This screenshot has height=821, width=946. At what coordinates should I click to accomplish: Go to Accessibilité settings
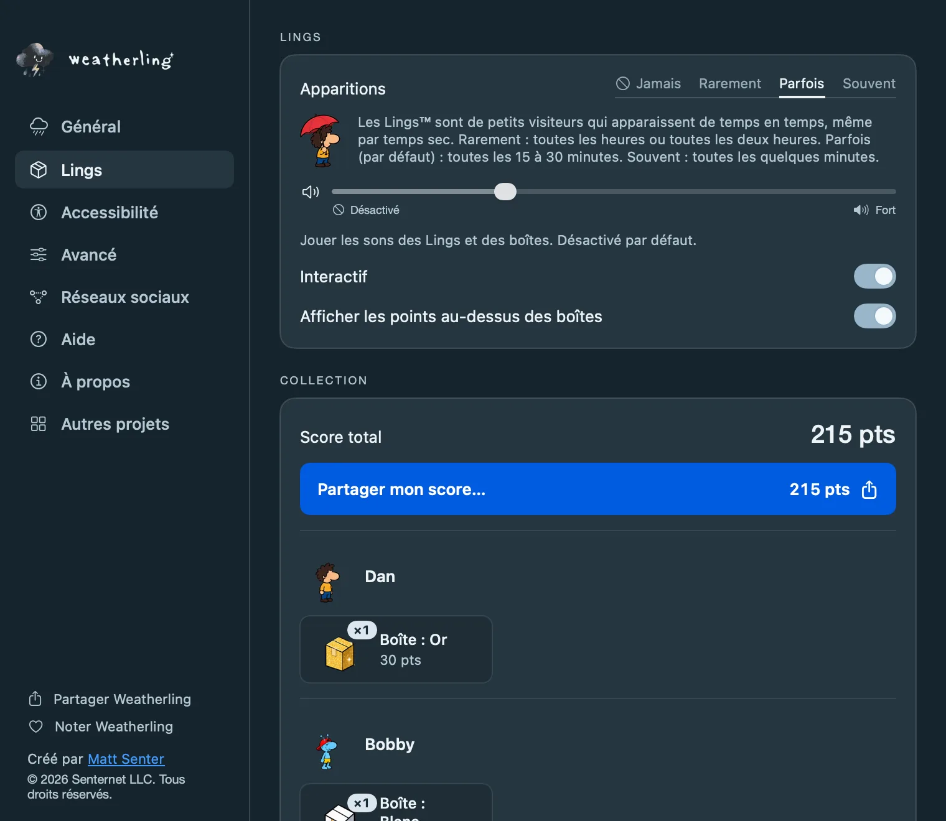pyautogui.click(x=124, y=213)
